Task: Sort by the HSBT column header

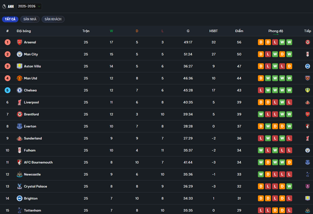Action: coord(214,31)
